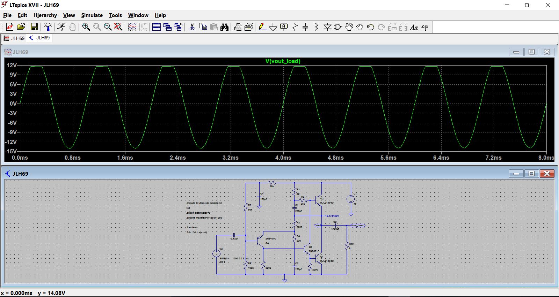Click the Rotate component icon
This screenshot has height=297, width=559.
[x=392, y=27]
